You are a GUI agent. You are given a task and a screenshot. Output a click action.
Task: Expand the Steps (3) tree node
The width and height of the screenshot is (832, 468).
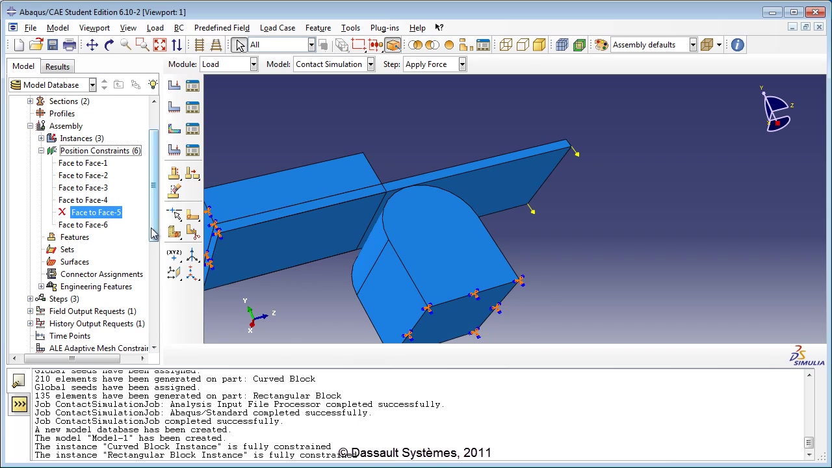30,299
